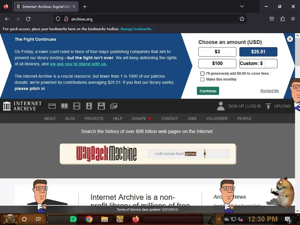Click the Manage bookmarks link

137,29
